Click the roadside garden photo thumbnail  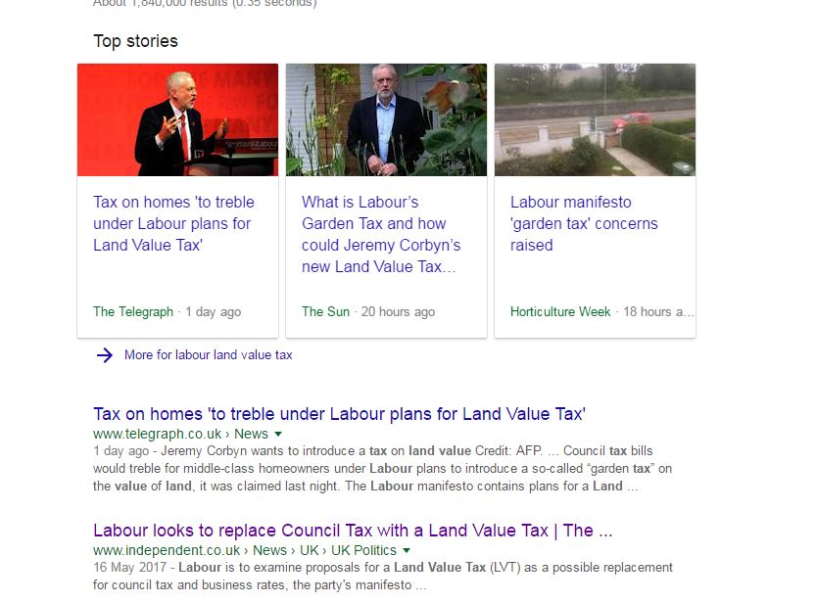595,120
